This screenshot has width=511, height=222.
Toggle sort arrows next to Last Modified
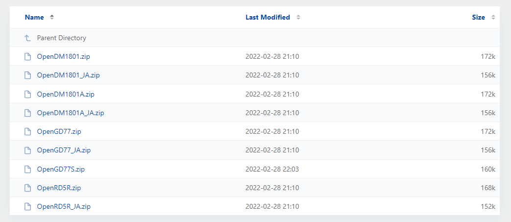point(298,17)
